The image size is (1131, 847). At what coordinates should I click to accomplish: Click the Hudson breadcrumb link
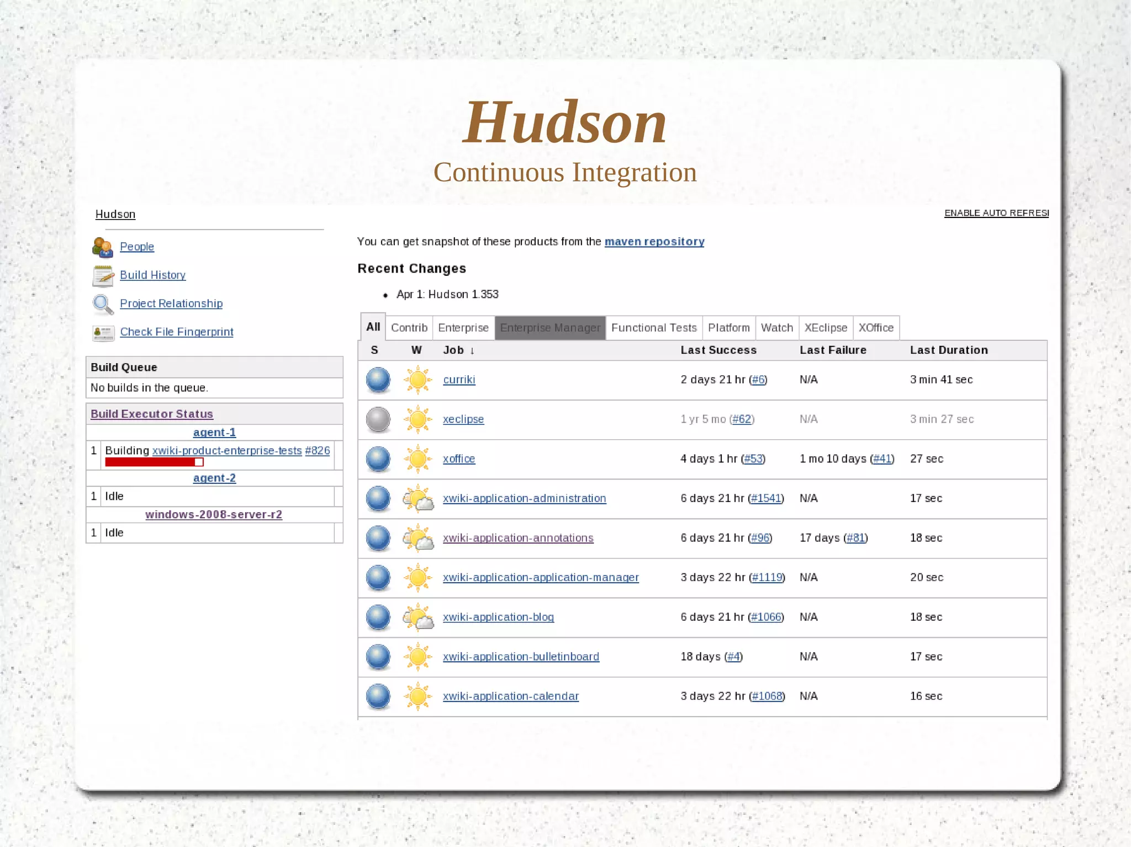[x=115, y=214]
